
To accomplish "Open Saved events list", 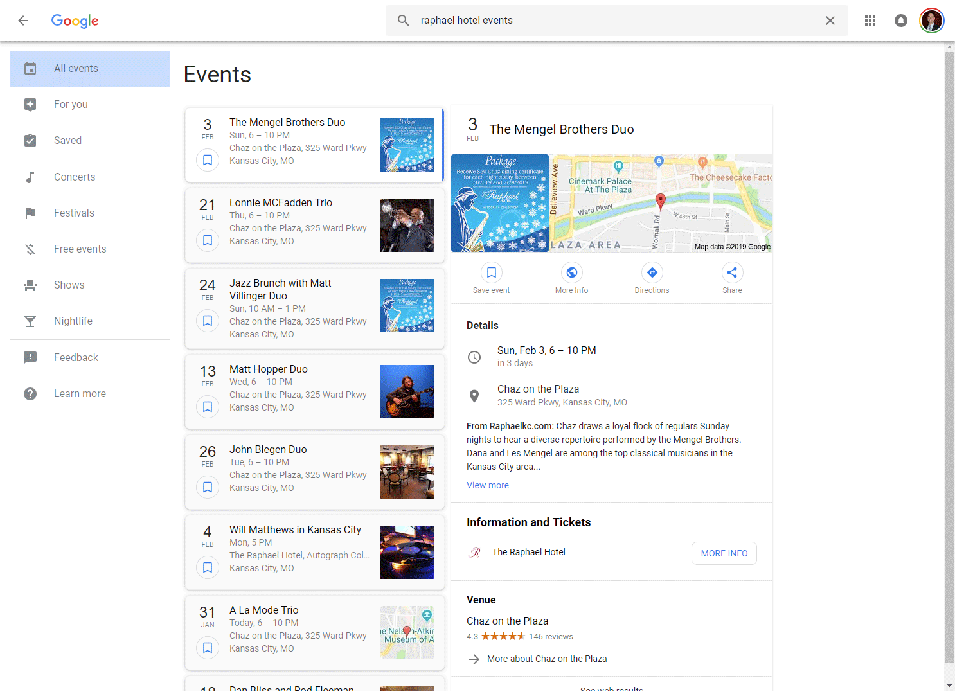I will click(x=90, y=141).
